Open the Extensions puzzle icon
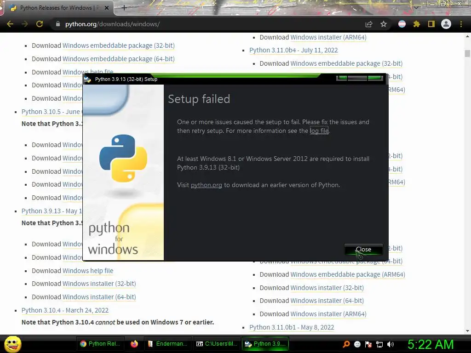 417,24
